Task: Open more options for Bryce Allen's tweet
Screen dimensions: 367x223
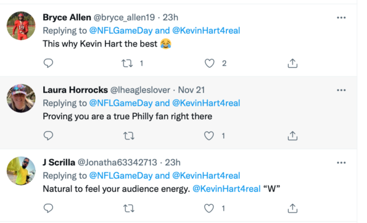Action: 341,17
